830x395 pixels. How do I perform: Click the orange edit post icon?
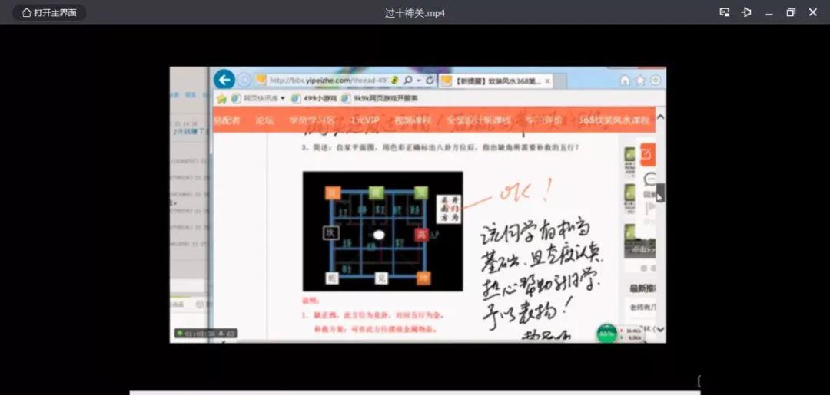coord(647,154)
